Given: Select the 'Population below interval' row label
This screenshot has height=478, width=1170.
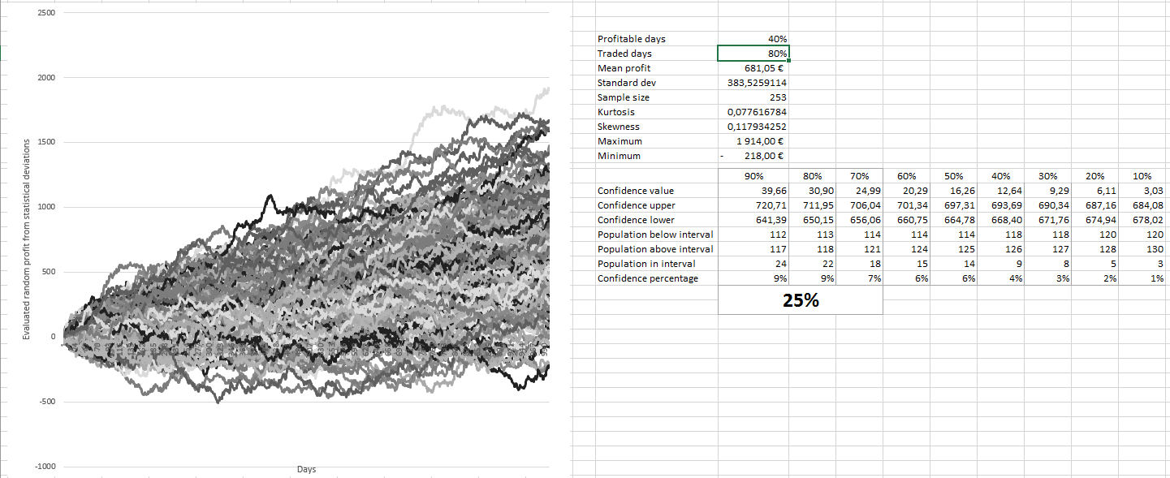Looking at the screenshot, I should (656, 235).
